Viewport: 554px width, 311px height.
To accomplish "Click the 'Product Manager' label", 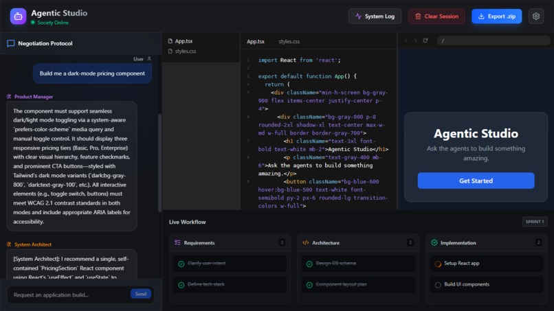I will click(34, 96).
